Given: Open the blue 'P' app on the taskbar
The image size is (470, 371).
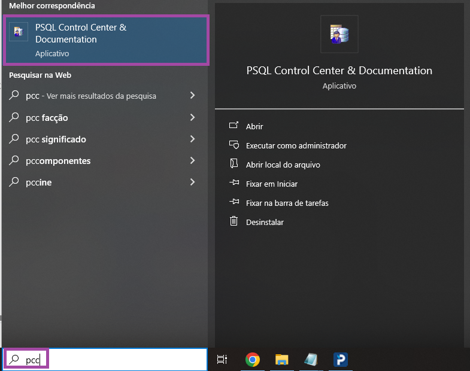Looking at the screenshot, I should click(341, 359).
